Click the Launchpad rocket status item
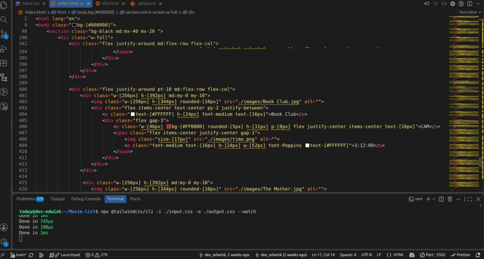 point(65,255)
